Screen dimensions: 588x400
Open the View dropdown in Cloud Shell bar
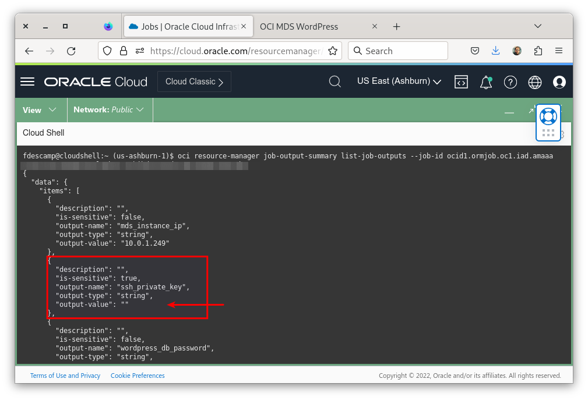click(x=40, y=109)
